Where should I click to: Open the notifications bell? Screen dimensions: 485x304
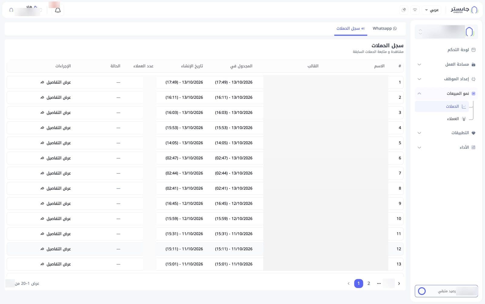click(x=58, y=10)
